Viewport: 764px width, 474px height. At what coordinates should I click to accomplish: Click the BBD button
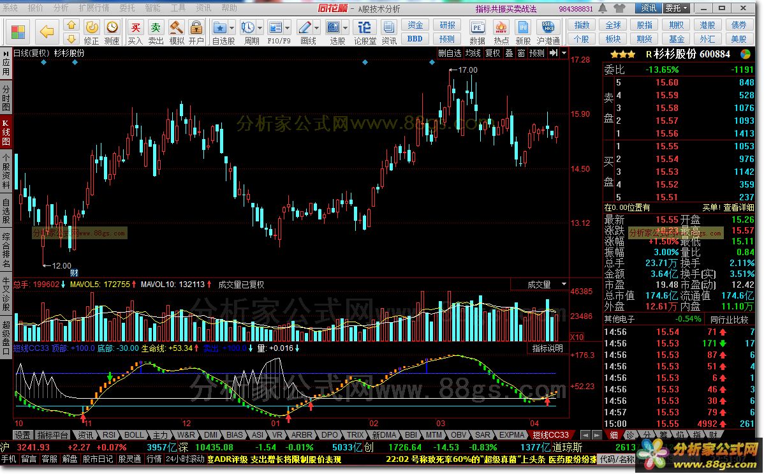tap(416, 39)
